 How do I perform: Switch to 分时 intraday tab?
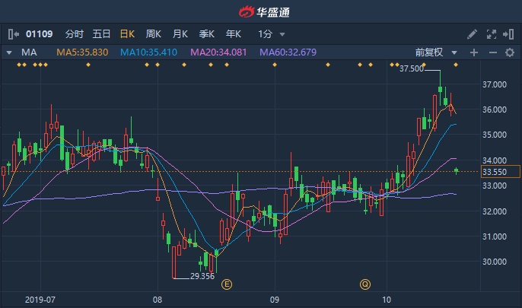coord(75,34)
